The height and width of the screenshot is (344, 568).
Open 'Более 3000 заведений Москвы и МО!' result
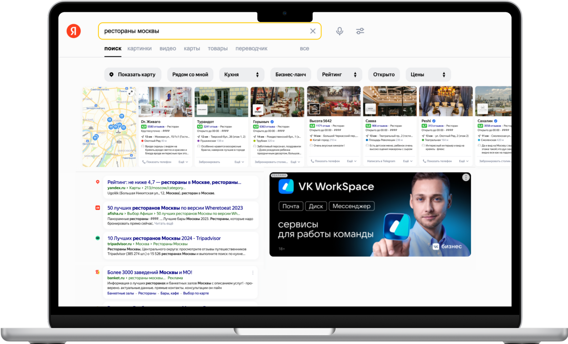coord(150,272)
